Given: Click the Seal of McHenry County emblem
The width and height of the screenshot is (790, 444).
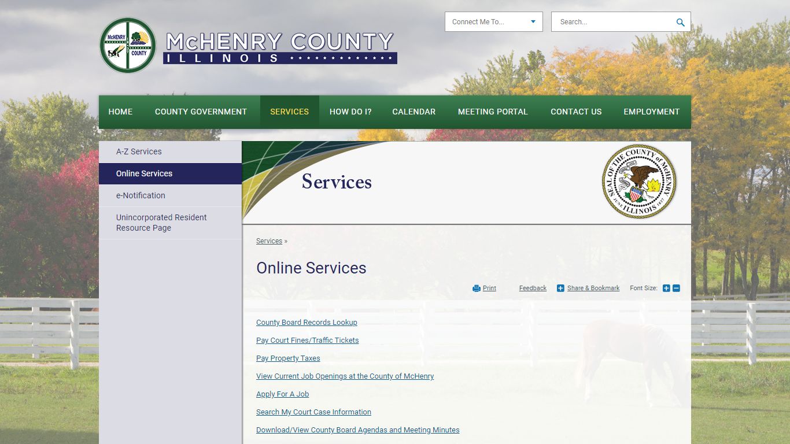Looking at the screenshot, I should 639,181.
